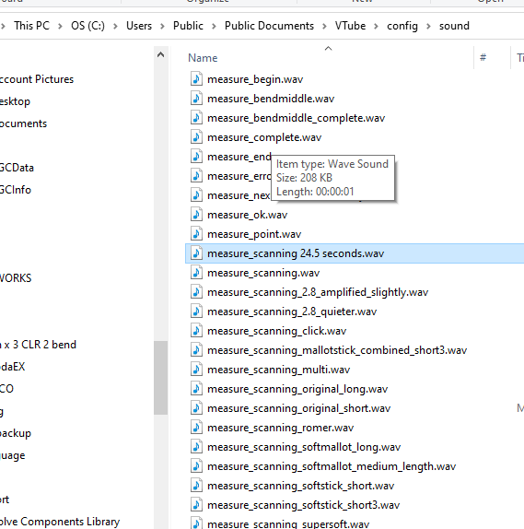Expand the chevron after config in address bar
This screenshot has height=529, width=524.
click(x=428, y=26)
